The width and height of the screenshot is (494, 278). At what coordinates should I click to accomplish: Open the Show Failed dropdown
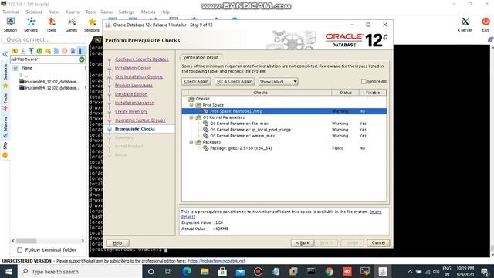278,82
